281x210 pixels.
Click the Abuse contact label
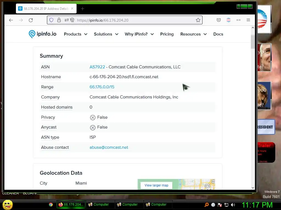click(x=55, y=147)
